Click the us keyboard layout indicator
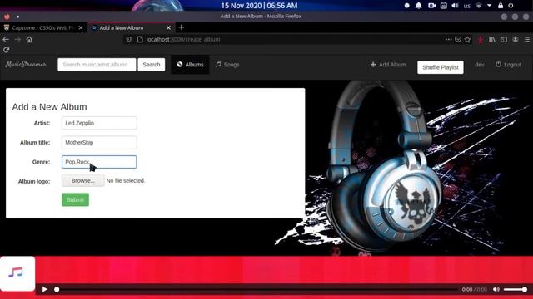Screen dimensions: 533x299 [467, 6]
